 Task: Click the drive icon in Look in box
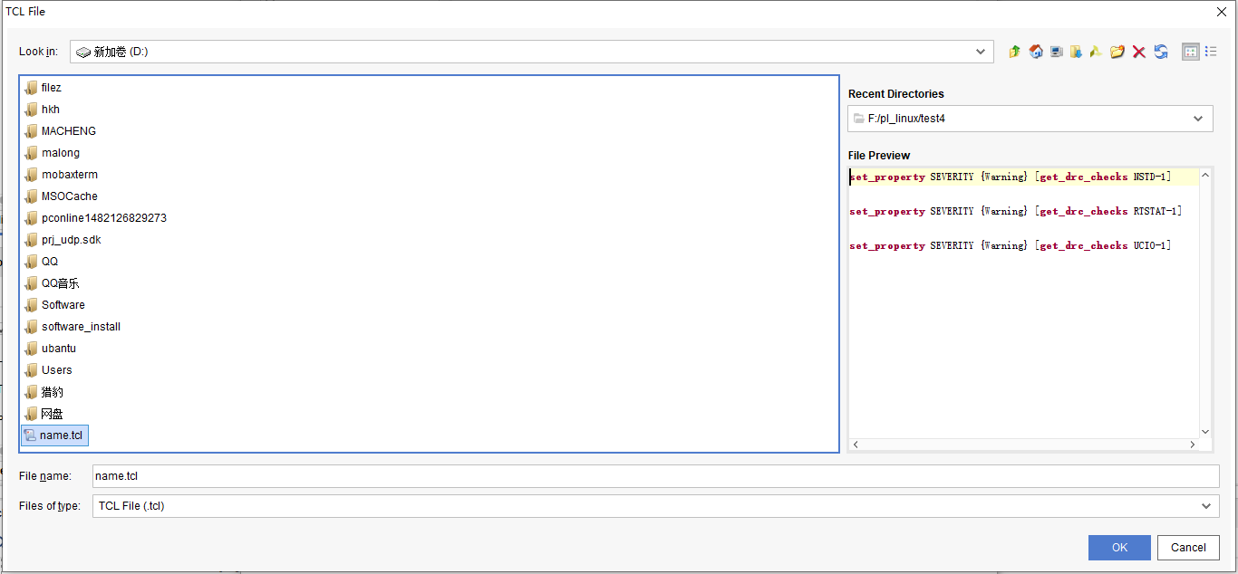coord(83,53)
